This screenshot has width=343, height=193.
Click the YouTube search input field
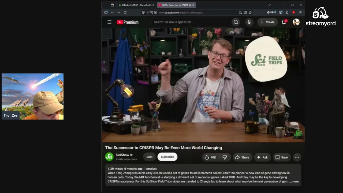pos(191,22)
